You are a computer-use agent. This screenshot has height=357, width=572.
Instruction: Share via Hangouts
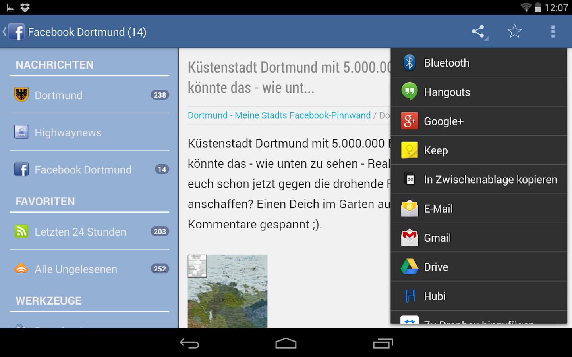[479, 92]
